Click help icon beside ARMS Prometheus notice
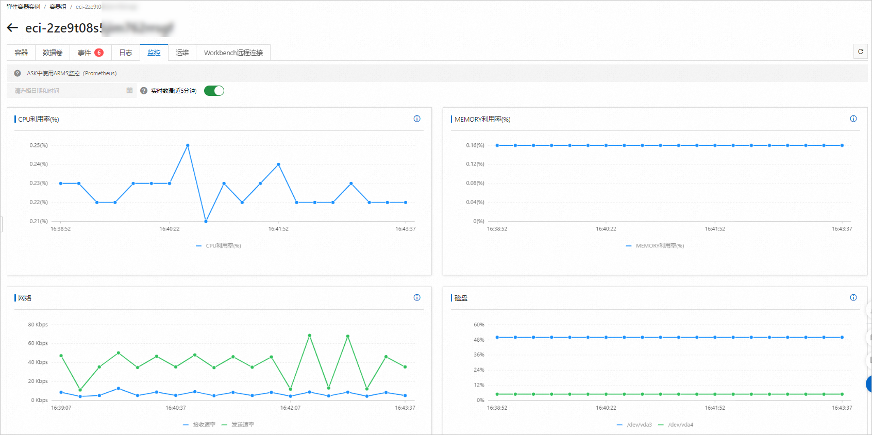The height and width of the screenshot is (435, 872). coord(18,73)
